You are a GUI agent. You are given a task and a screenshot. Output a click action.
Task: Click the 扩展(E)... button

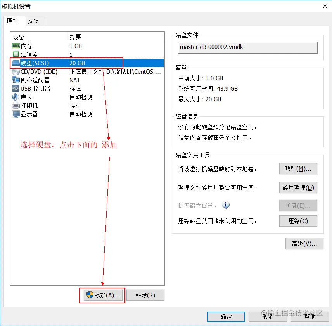click(x=298, y=205)
